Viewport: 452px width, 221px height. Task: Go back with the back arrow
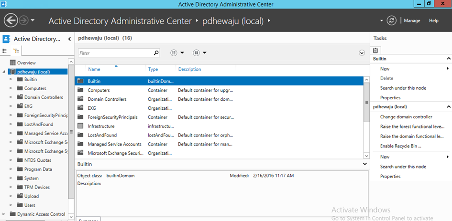coord(11,21)
